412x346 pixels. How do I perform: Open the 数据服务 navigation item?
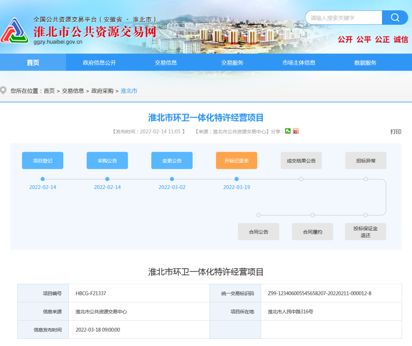point(365,62)
